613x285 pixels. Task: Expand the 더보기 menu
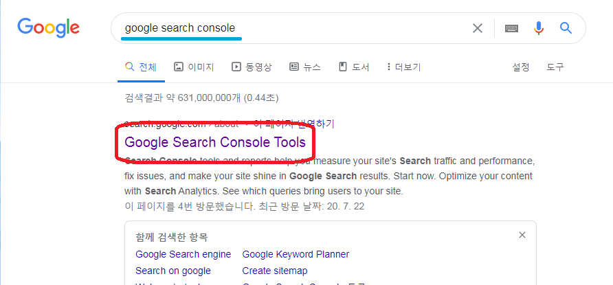tap(403, 67)
